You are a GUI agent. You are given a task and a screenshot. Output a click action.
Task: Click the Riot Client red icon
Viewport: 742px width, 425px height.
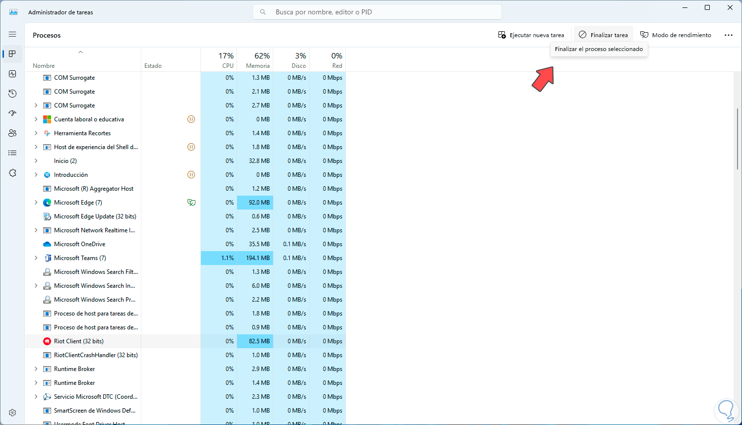click(47, 341)
